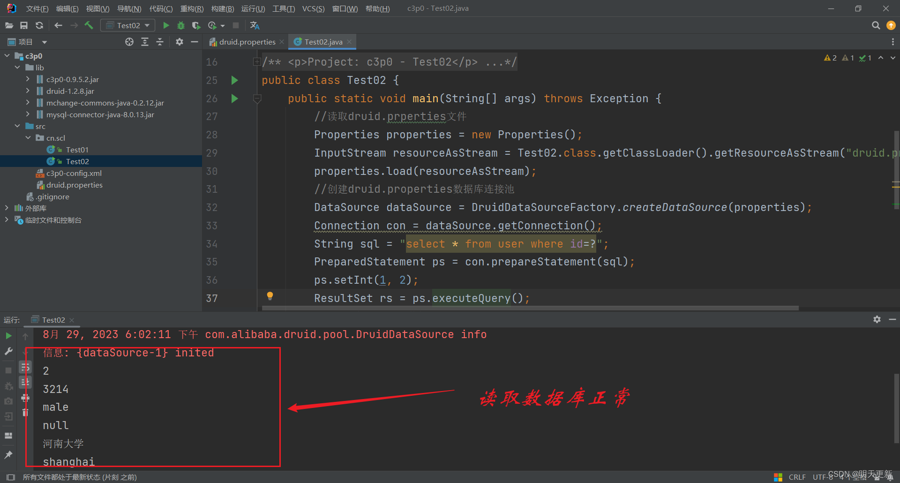Open the profiler dropdown arrow
Viewport: 900px width, 483px height.
tap(223, 26)
